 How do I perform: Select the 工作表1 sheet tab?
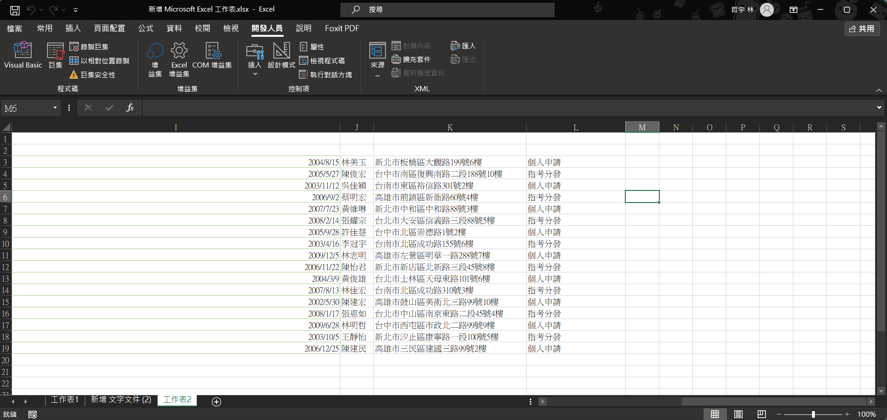tap(64, 400)
